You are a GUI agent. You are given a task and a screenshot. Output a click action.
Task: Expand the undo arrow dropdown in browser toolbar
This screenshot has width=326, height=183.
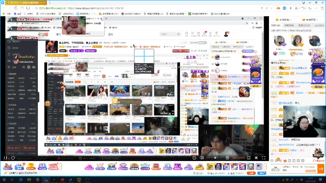click(x=306, y=8)
